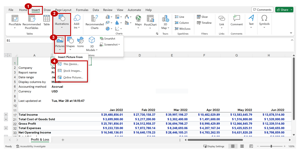Adjust the zoom slider in status bar
The image size is (298, 151).
(271, 146)
